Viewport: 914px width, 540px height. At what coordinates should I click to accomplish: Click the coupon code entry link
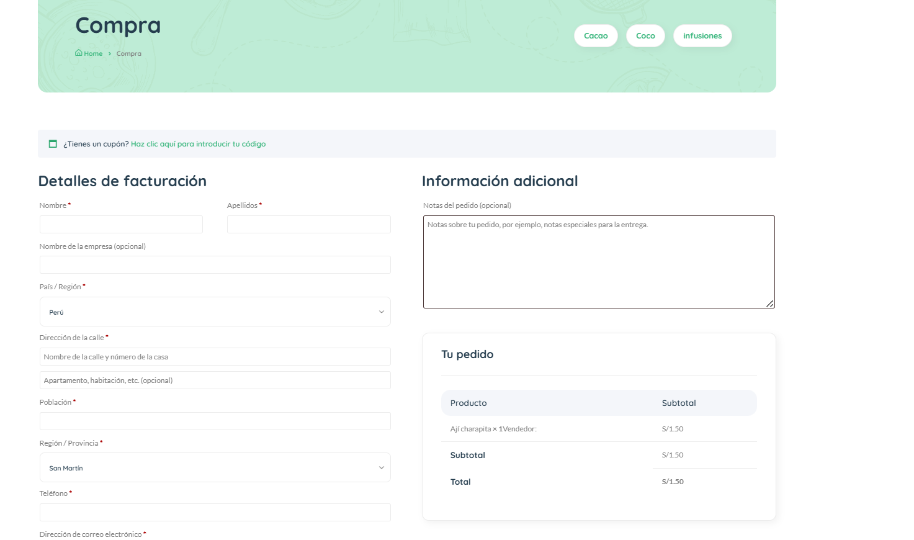pyautogui.click(x=198, y=144)
